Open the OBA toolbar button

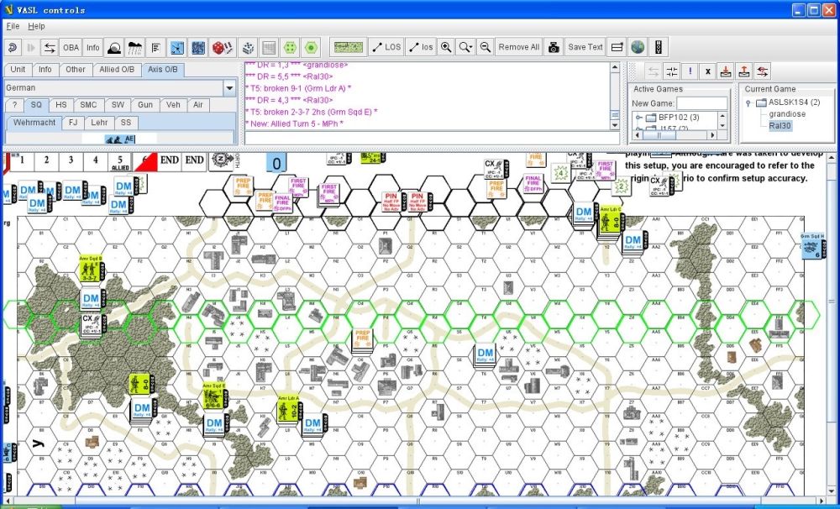click(x=71, y=47)
